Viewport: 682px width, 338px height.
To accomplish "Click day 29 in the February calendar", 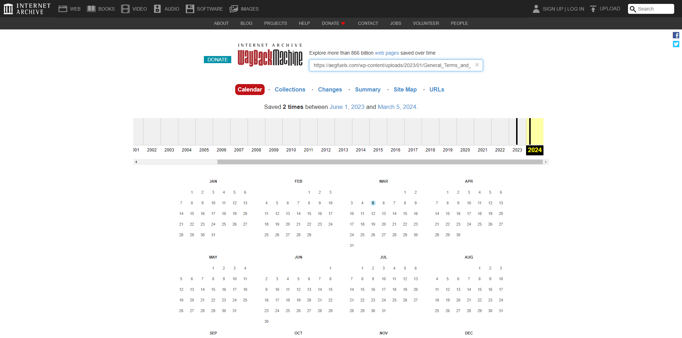I will pyautogui.click(x=309, y=235).
